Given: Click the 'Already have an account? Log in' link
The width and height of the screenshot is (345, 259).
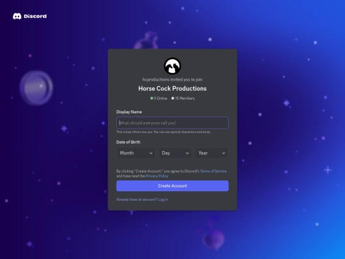Looking at the screenshot, I should 142,200.
